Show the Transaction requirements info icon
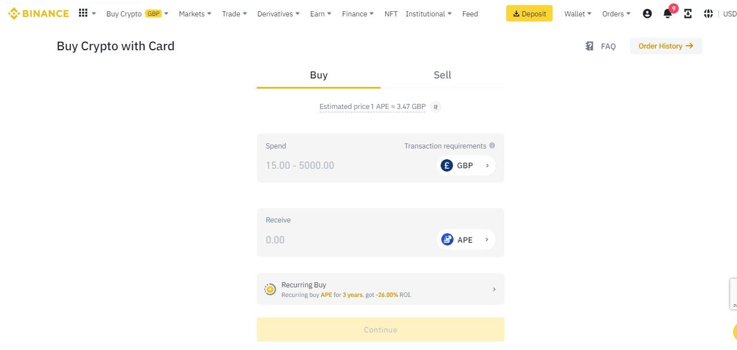The image size is (737, 350). [x=492, y=146]
